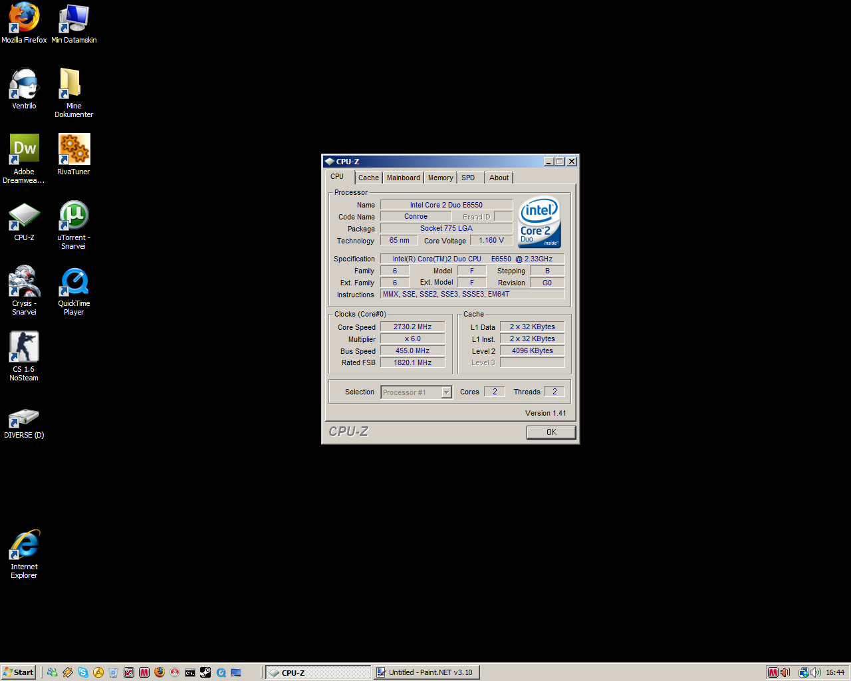Close the CPU-Z window
Screen dimensions: 851x681
572,162
